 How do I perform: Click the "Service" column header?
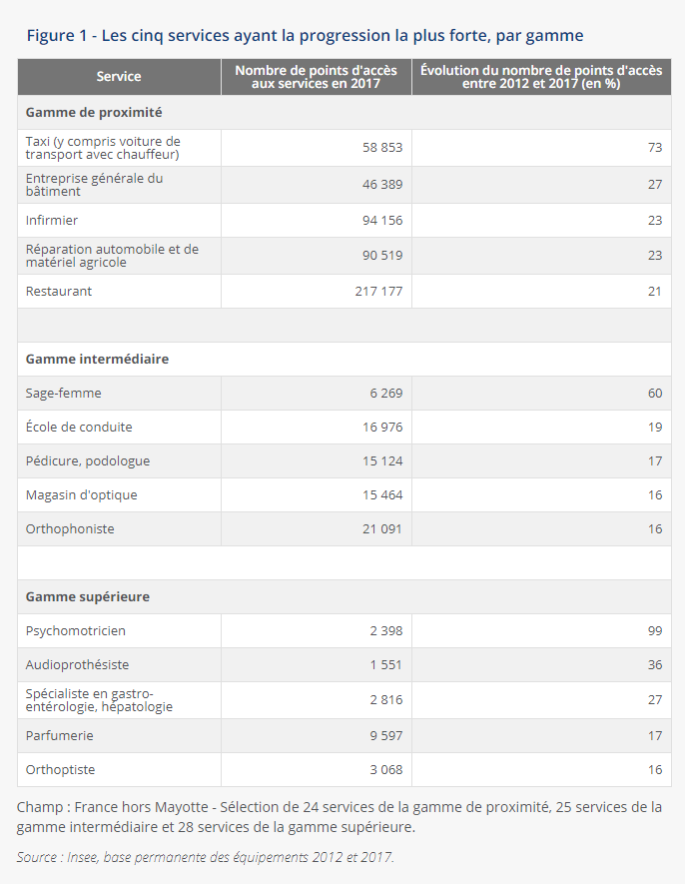tap(119, 77)
